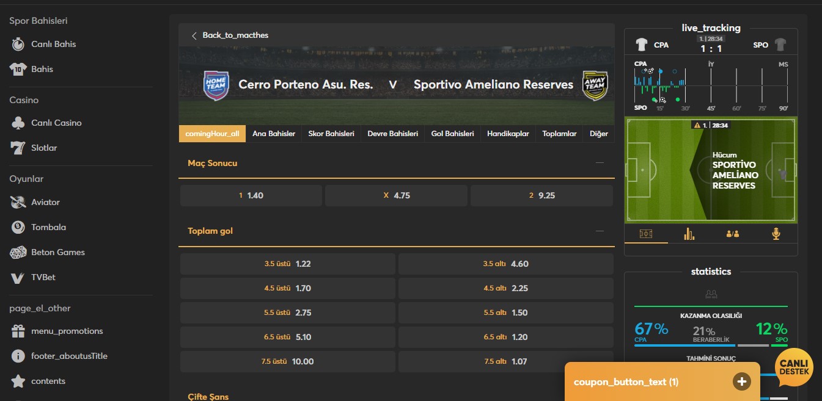Click the Home Team shield badge

pyautogui.click(x=216, y=85)
